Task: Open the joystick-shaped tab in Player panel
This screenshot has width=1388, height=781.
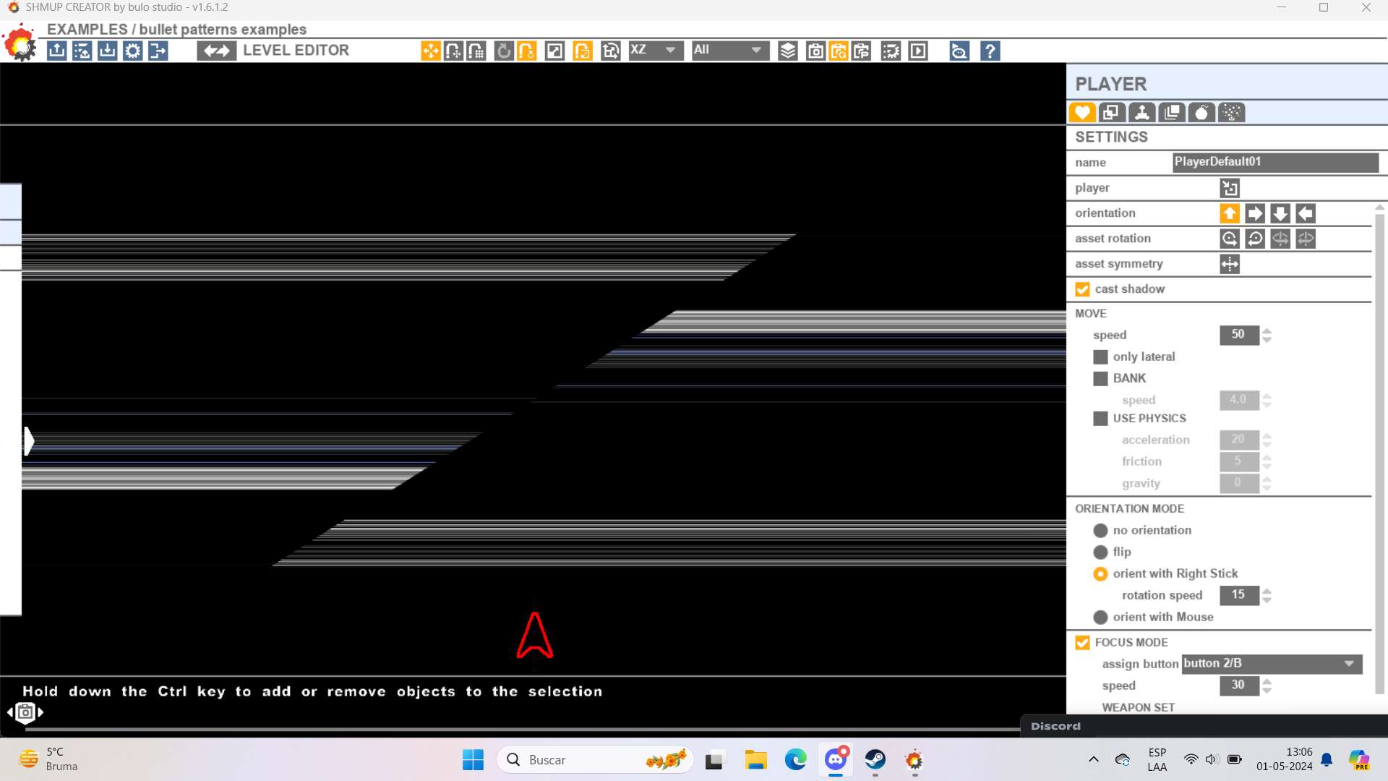Action: pyautogui.click(x=1141, y=113)
